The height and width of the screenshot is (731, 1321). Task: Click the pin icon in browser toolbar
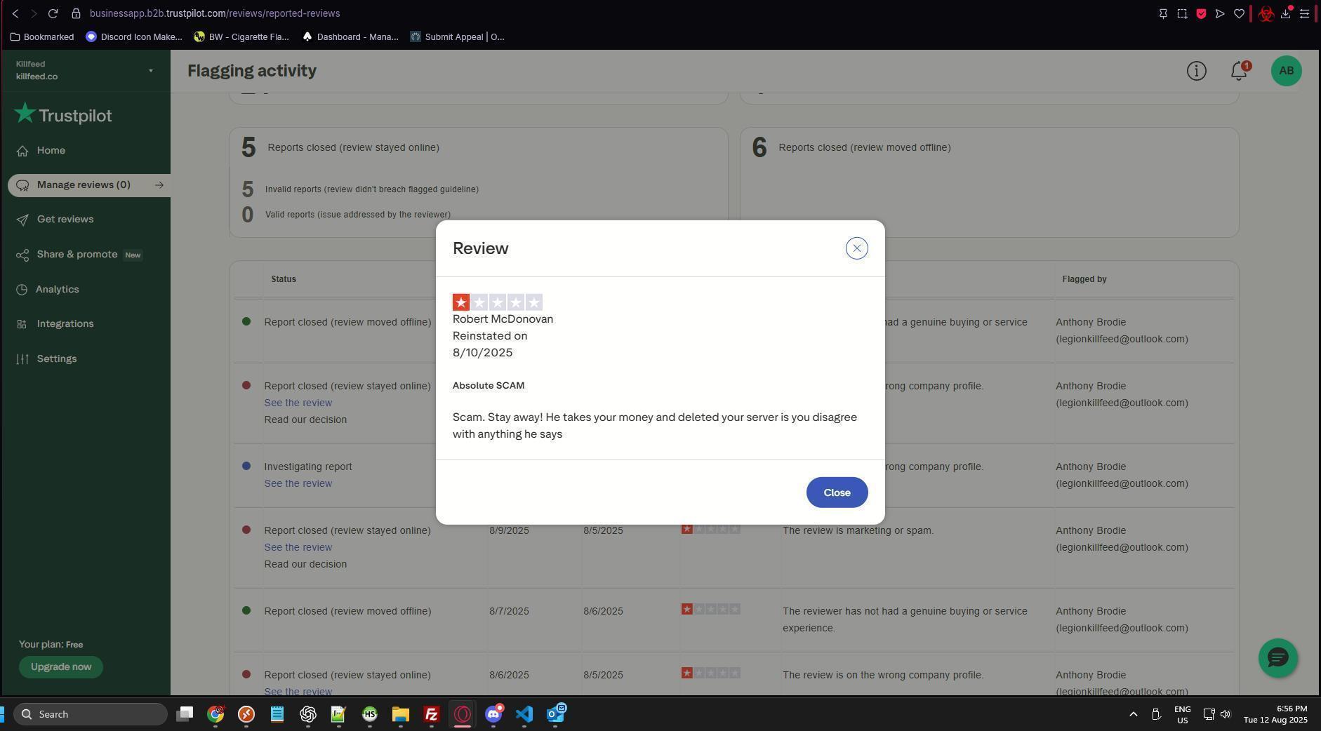click(x=1163, y=13)
